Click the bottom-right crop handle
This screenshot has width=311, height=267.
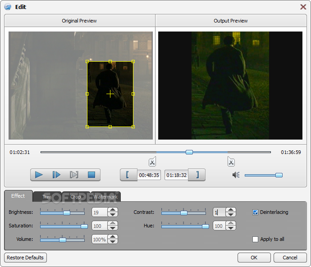pos(133,127)
